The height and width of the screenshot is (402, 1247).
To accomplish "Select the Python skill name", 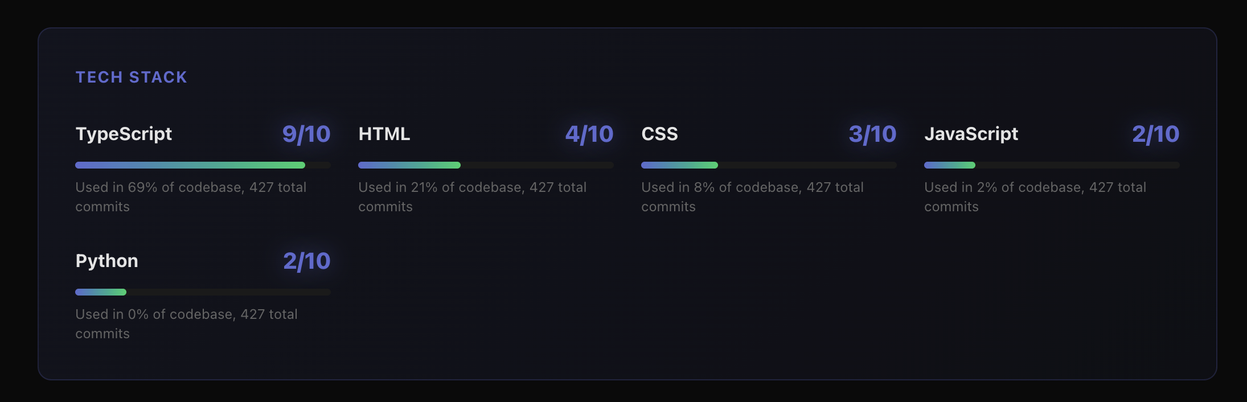I will [x=106, y=261].
